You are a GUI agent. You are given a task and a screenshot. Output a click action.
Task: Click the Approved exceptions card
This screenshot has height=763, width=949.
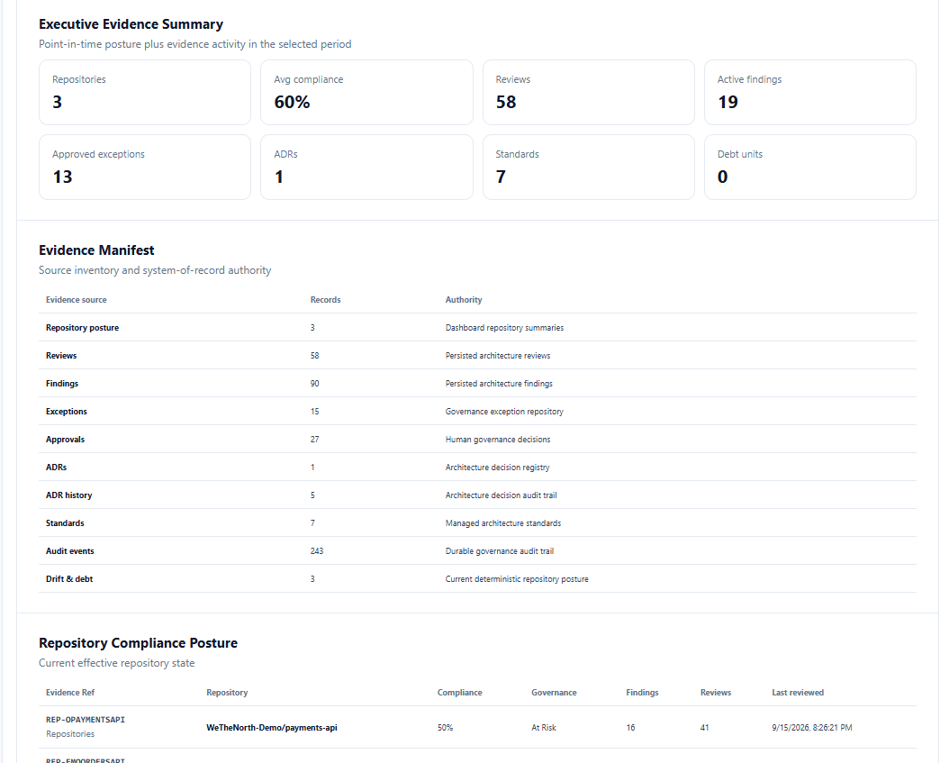[145, 168]
